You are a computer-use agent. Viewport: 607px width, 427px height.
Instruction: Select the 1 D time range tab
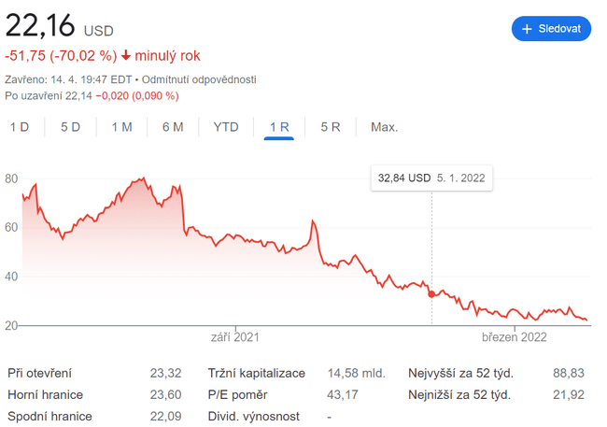20,127
